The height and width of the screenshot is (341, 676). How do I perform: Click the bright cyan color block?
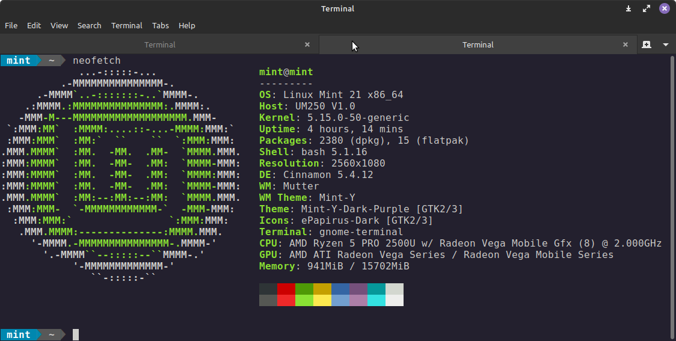pyautogui.click(x=377, y=301)
